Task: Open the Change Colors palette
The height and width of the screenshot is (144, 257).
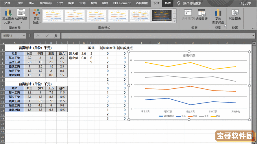Action: click(x=36, y=16)
